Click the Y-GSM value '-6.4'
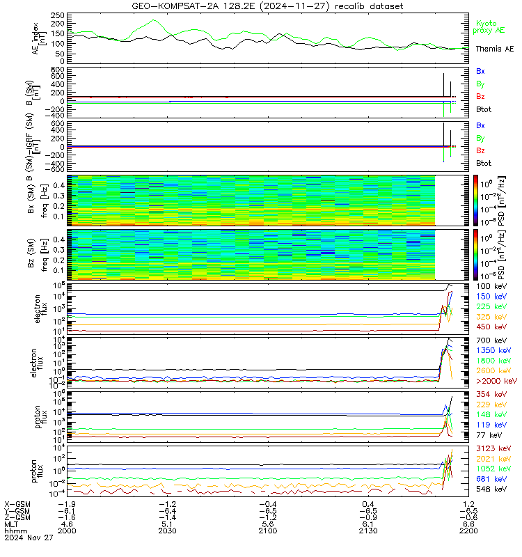This screenshot has height=557, width=522. click(168, 511)
